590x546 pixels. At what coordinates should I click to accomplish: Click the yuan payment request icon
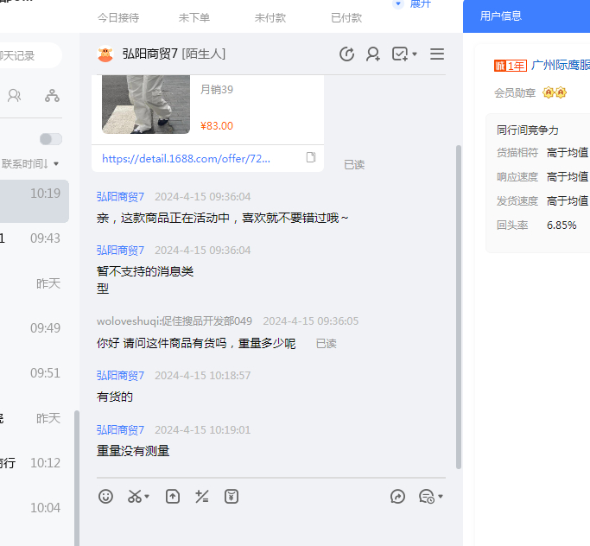[231, 496]
